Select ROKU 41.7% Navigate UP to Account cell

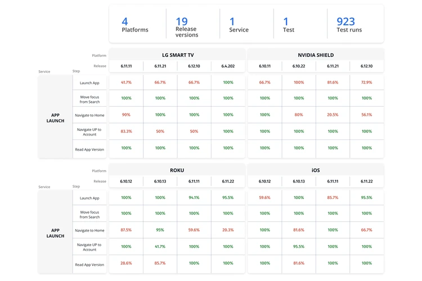pyautogui.click(x=160, y=246)
